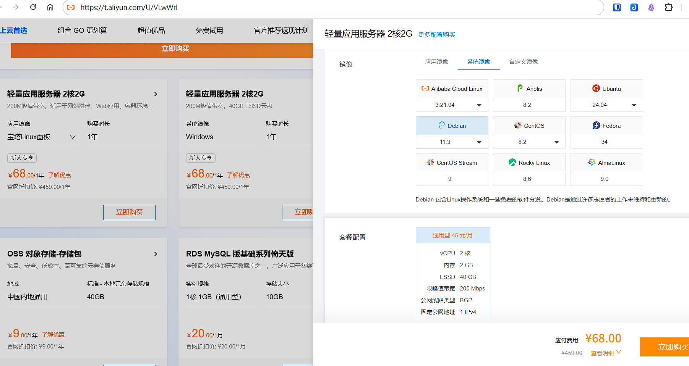This screenshot has width=689, height=366.
Task: Select the Rocky Linux image
Action: pos(529,163)
